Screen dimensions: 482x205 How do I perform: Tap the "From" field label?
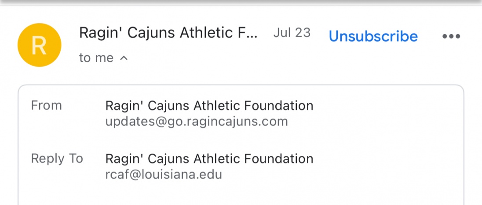[x=46, y=106]
